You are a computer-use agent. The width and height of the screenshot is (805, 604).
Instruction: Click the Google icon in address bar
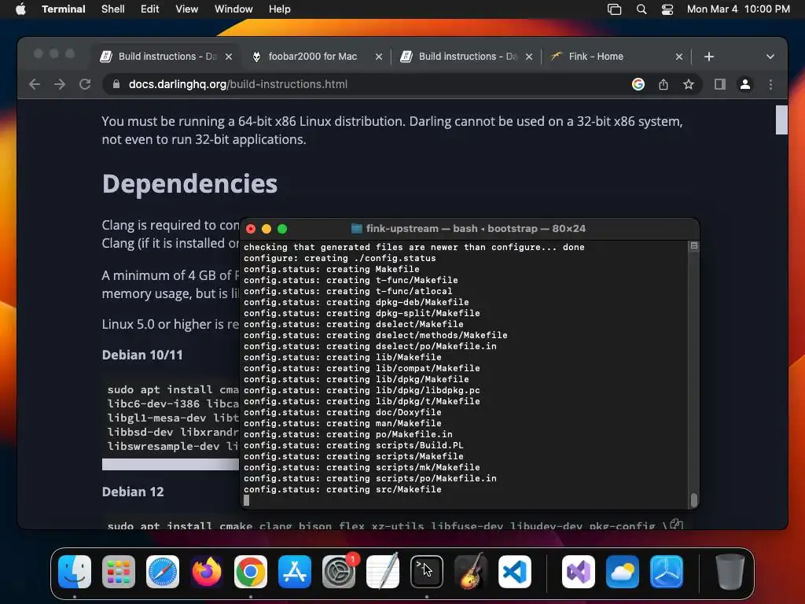pyautogui.click(x=638, y=84)
